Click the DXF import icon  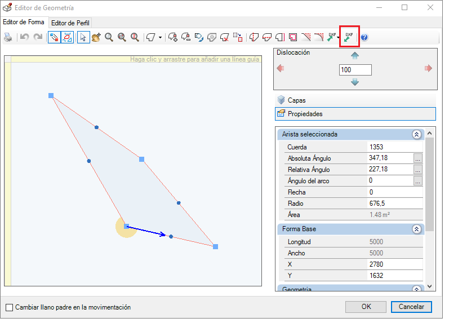349,37
